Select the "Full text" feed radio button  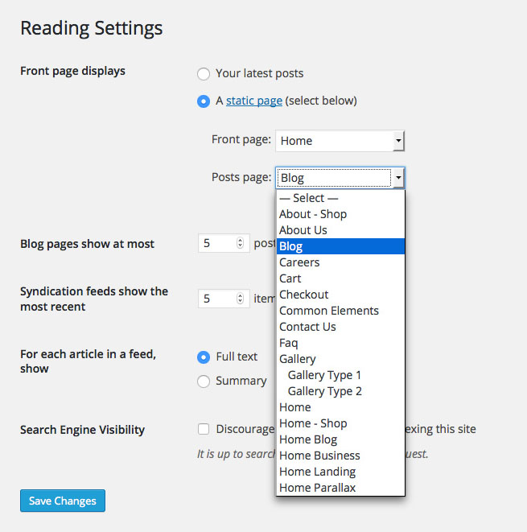point(204,357)
